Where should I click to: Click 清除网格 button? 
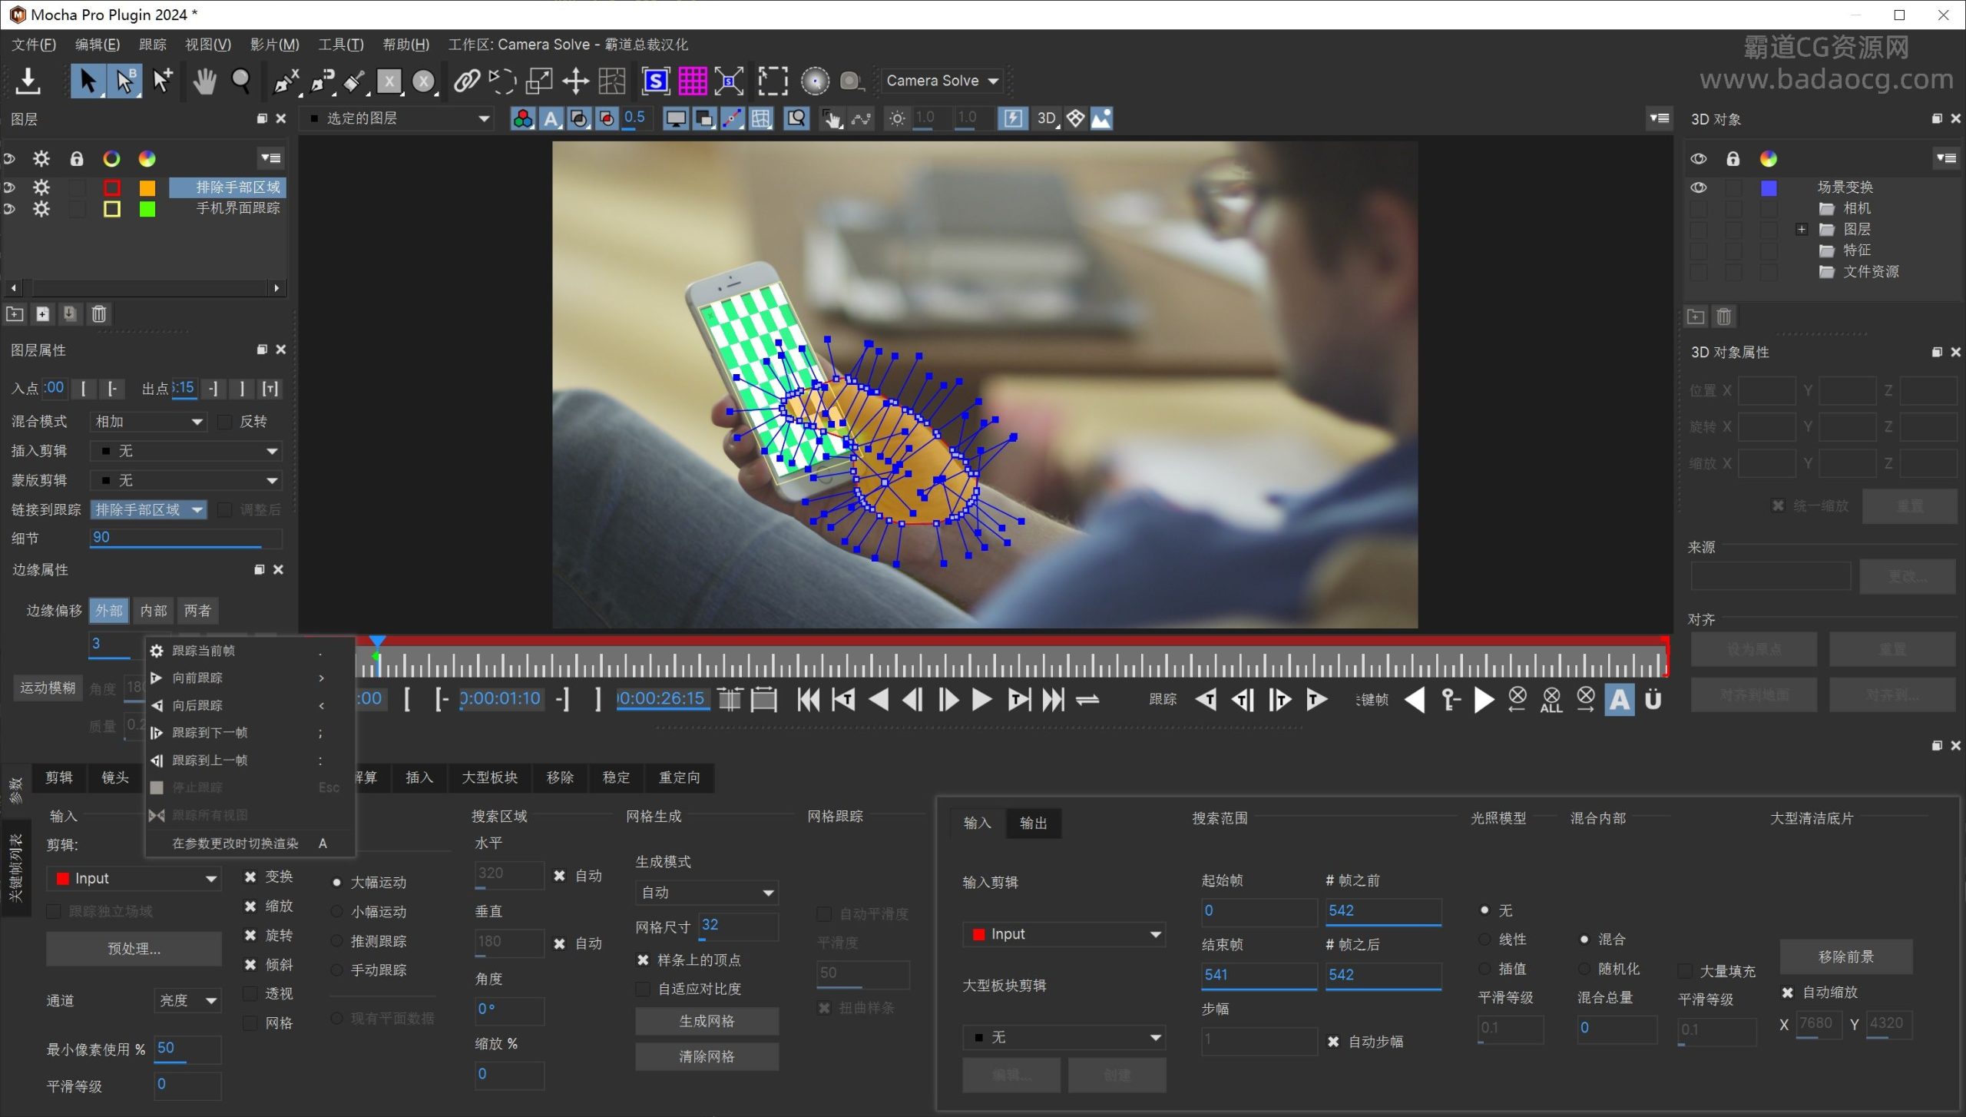(x=707, y=1057)
